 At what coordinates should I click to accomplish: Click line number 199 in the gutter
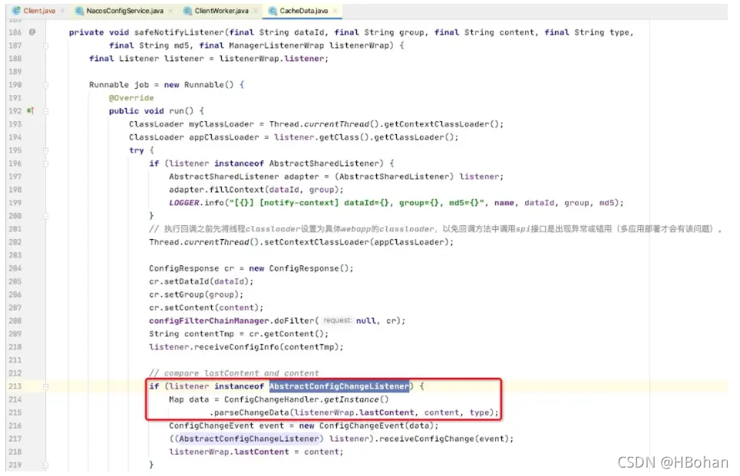click(15, 202)
